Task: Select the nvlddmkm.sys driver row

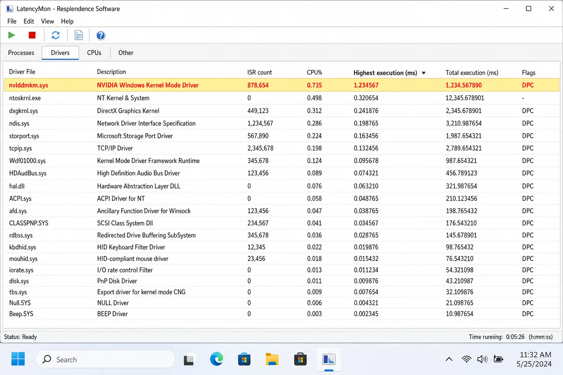Action: point(281,85)
